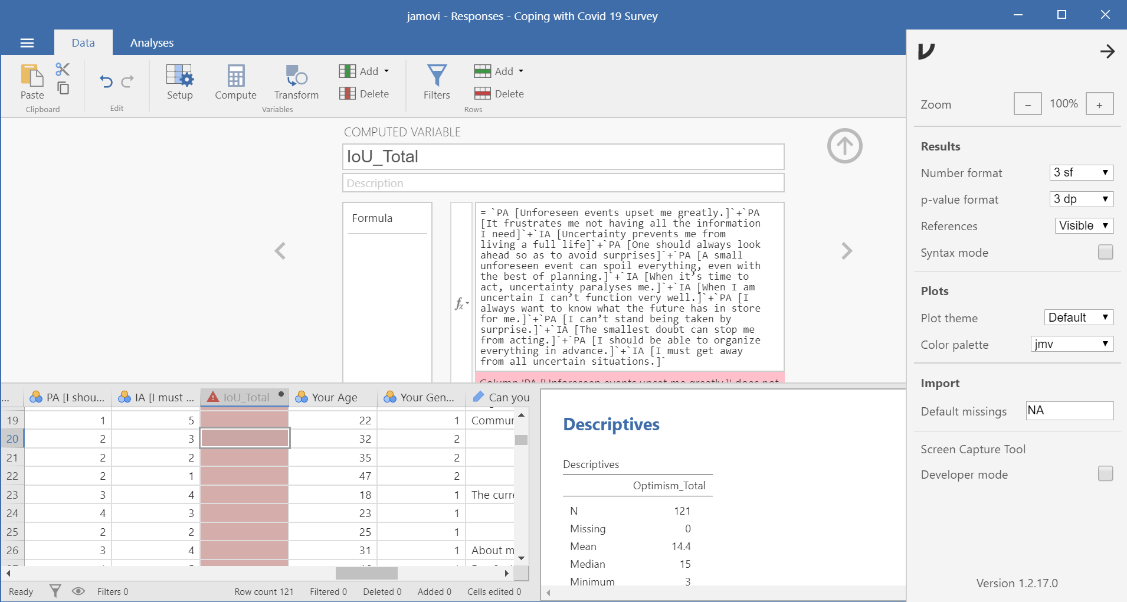Edit the IoU_Total variable name field
This screenshot has width=1127, height=602.
coord(563,156)
